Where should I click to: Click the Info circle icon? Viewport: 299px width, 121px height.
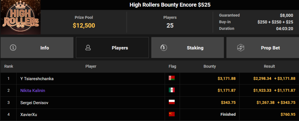(13, 48)
